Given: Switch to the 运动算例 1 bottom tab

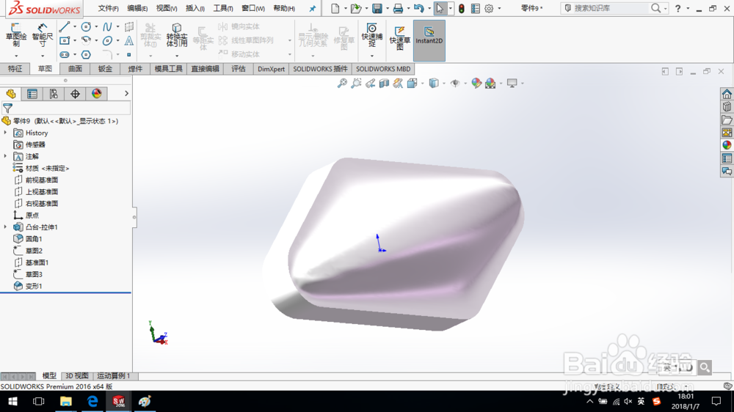Looking at the screenshot, I should pyautogui.click(x=114, y=375).
